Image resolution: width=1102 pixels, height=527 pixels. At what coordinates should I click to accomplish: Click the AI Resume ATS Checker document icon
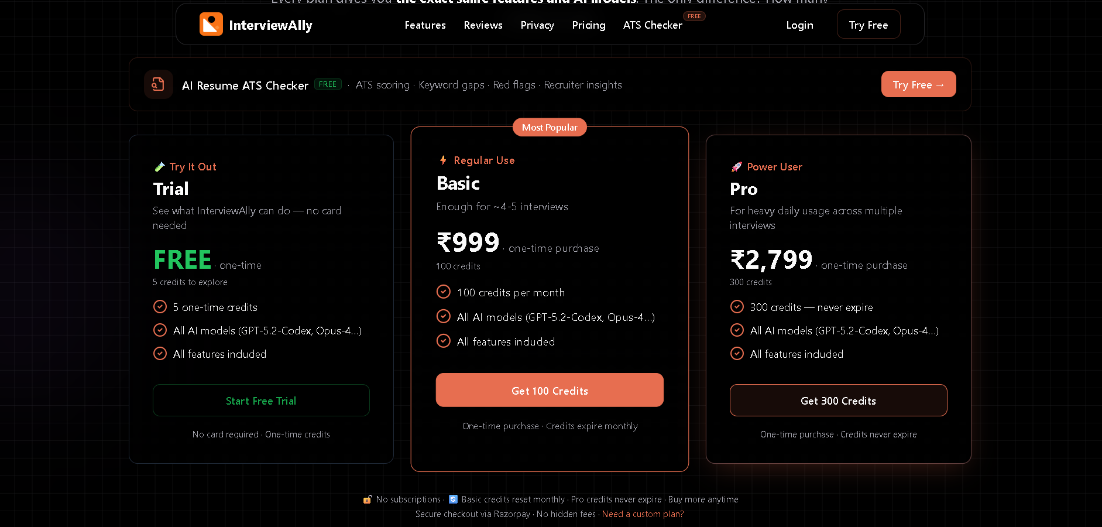[158, 84]
